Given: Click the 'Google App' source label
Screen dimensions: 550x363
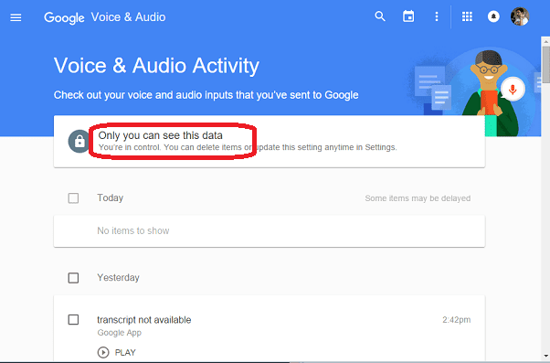Looking at the screenshot, I should [120, 333].
